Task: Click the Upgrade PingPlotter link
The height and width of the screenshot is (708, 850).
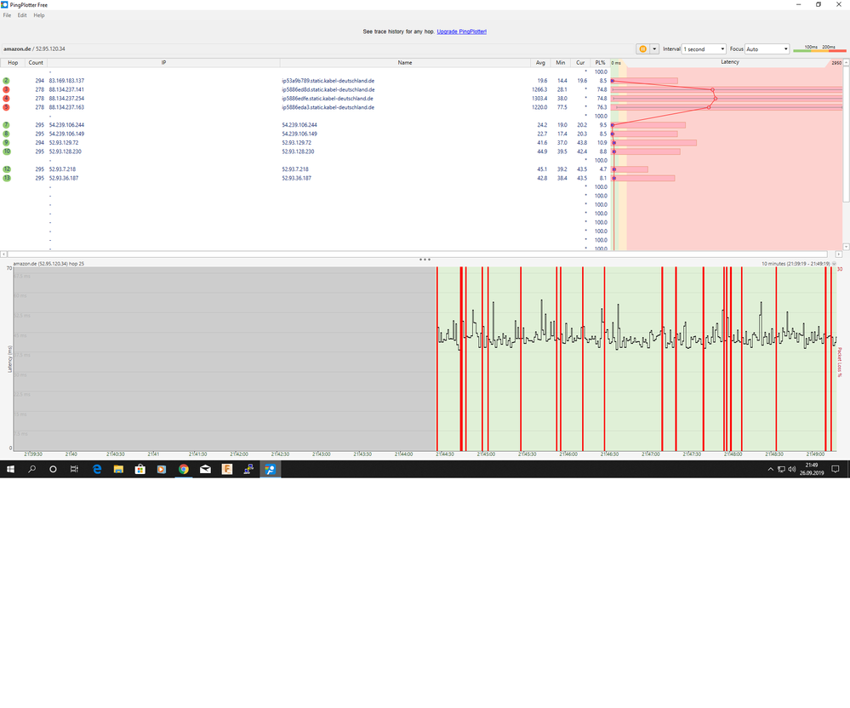Action: (462, 31)
